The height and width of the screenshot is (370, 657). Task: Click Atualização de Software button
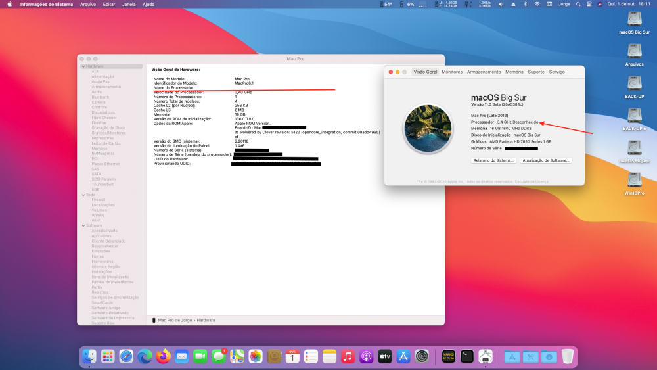546,160
